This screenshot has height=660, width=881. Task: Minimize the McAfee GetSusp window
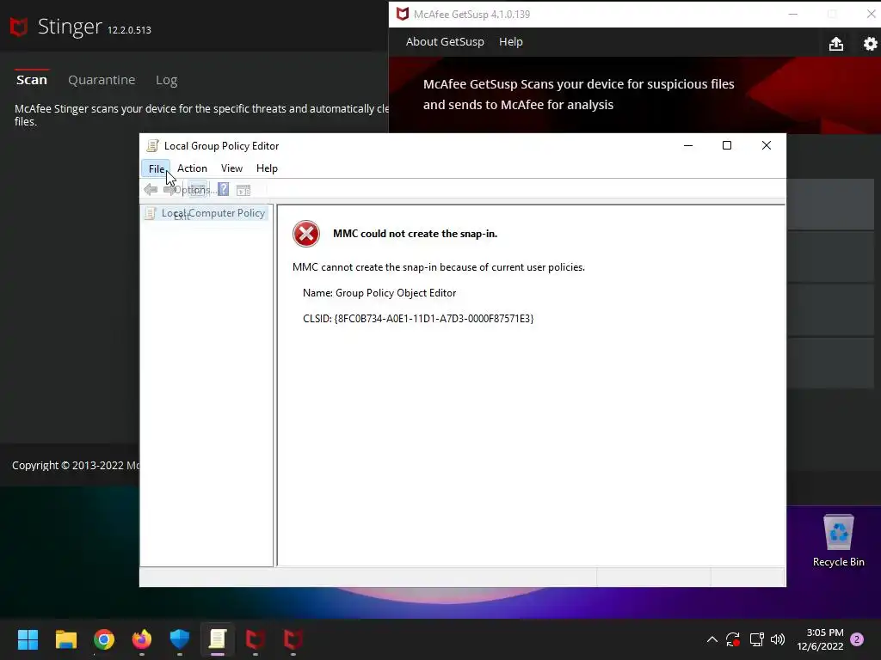(x=792, y=14)
